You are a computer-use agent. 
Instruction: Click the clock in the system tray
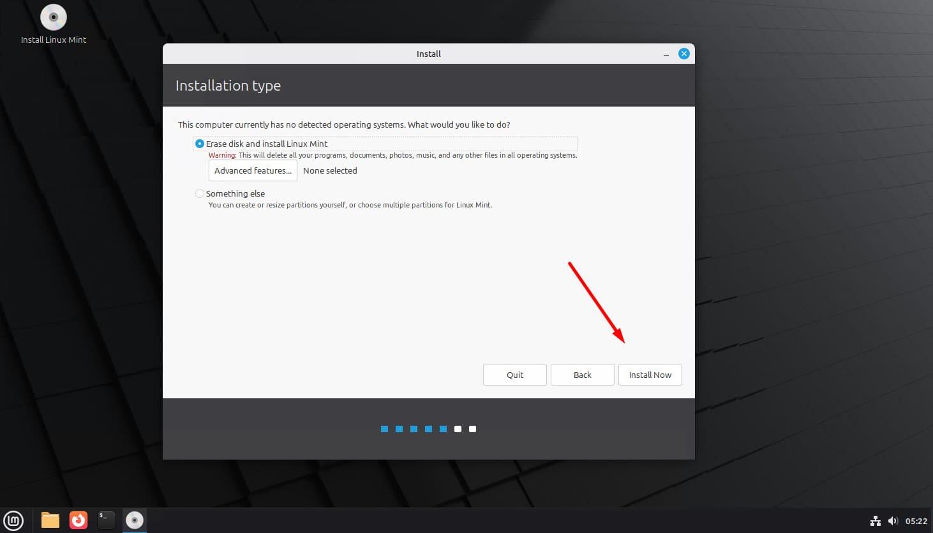point(916,521)
